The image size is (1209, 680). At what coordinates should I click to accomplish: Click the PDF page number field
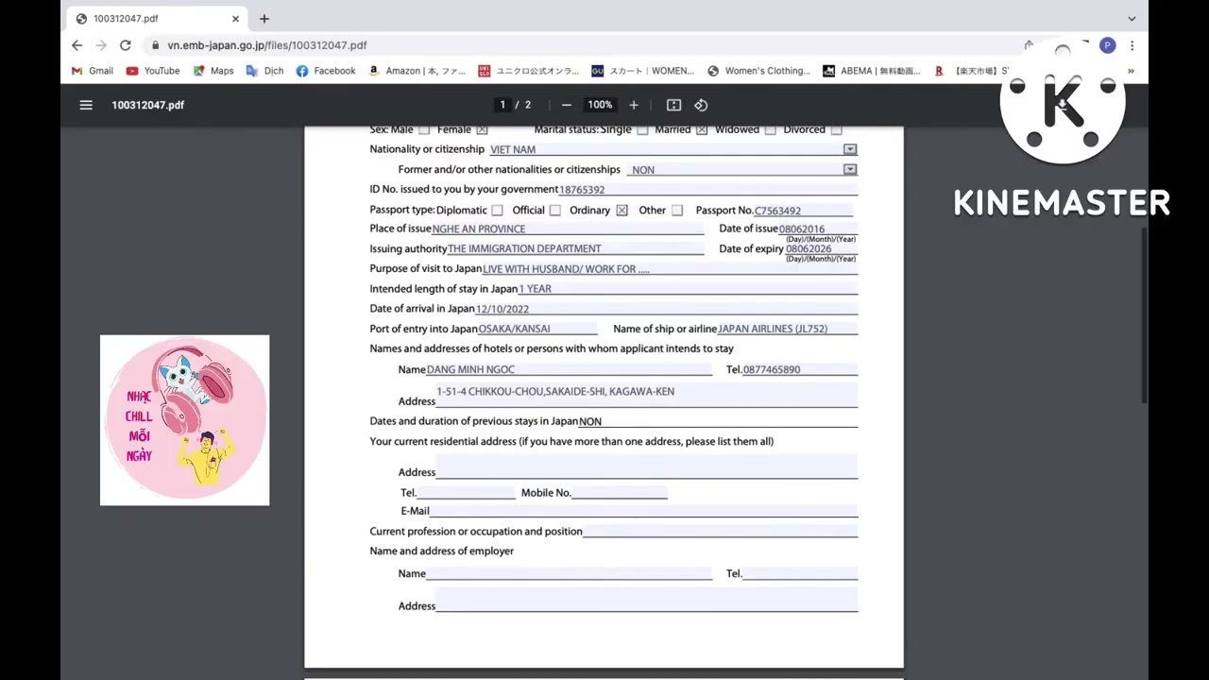(502, 105)
